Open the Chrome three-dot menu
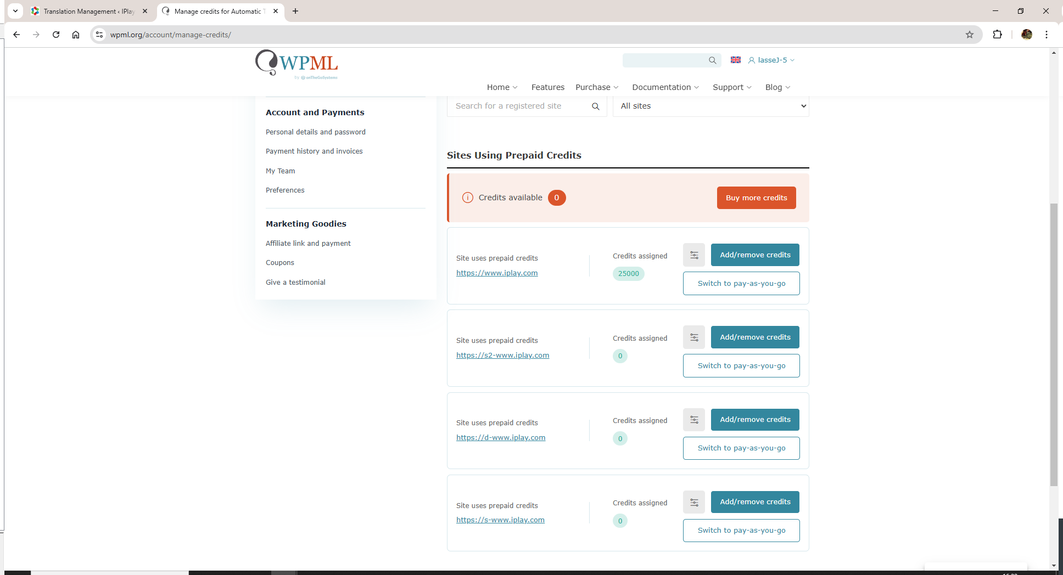Viewport: 1063px width, 575px height. click(x=1047, y=35)
